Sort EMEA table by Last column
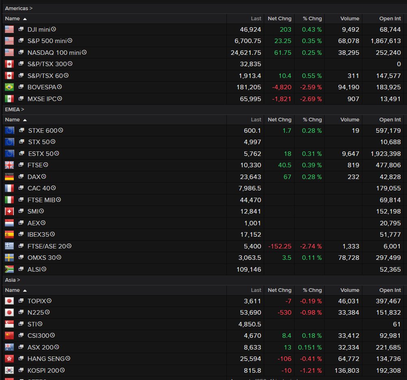Screen dimensions: 407x380 point(256,119)
